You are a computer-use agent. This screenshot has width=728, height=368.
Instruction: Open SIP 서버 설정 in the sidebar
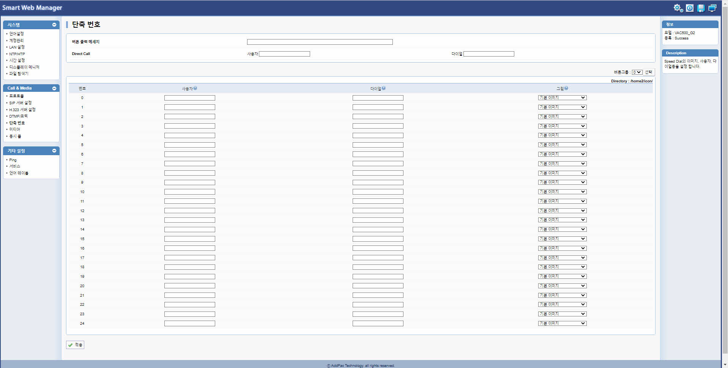[x=20, y=103]
